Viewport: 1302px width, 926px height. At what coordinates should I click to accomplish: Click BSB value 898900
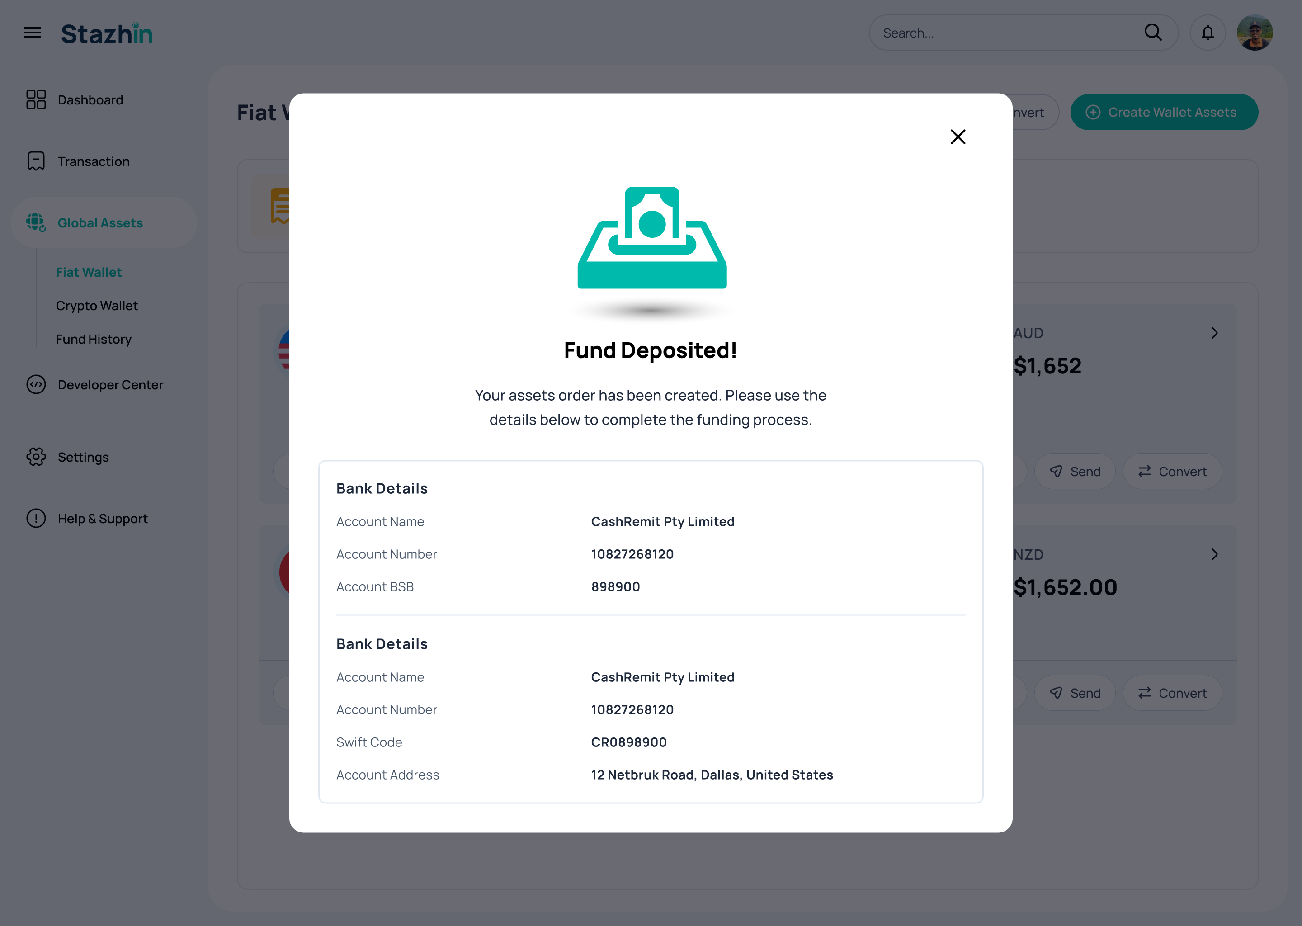coord(616,587)
